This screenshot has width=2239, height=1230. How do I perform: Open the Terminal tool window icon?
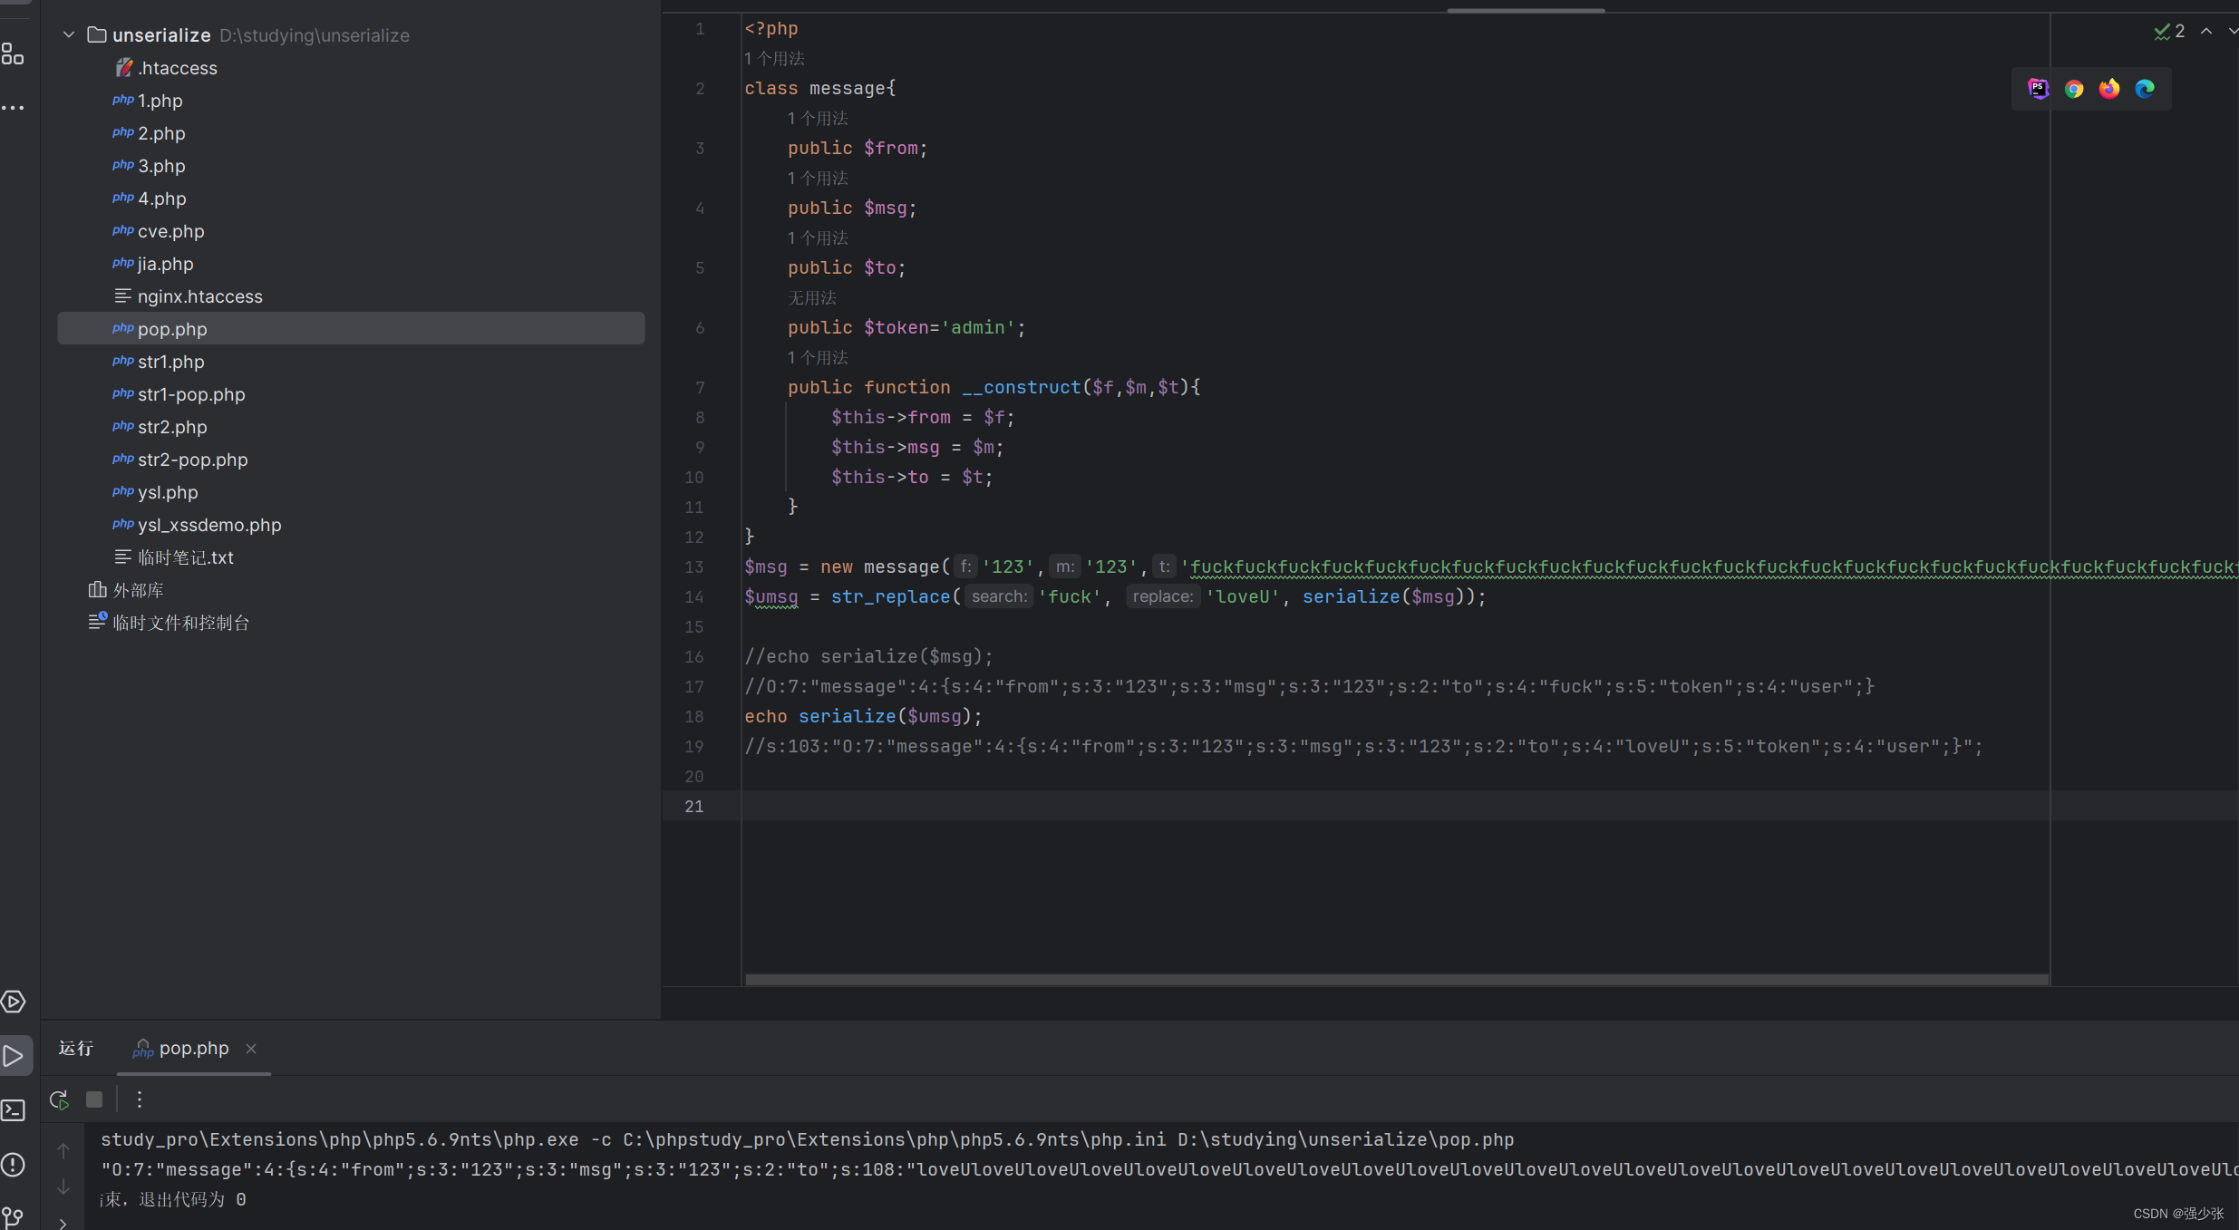[13, 1110]
